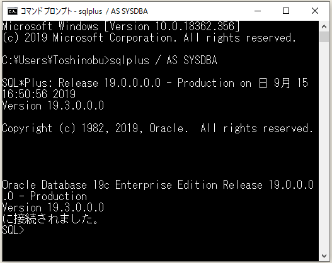Close the sqlplus Command Prompt window

[315, 11]
